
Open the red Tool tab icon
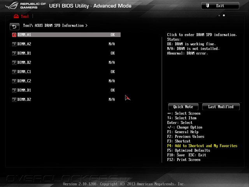(16, 16)
